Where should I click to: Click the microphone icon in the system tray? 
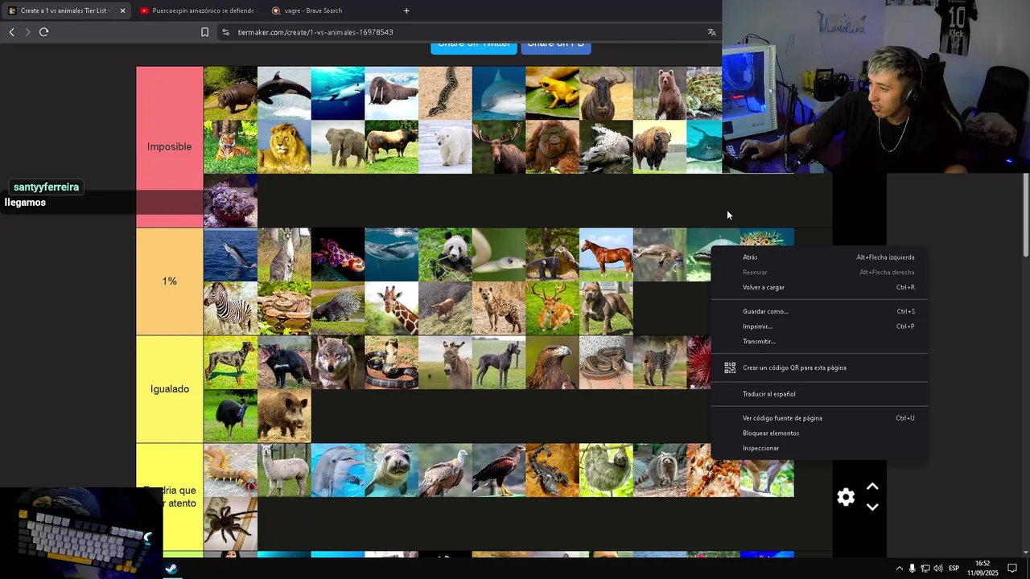pos(912,569)
